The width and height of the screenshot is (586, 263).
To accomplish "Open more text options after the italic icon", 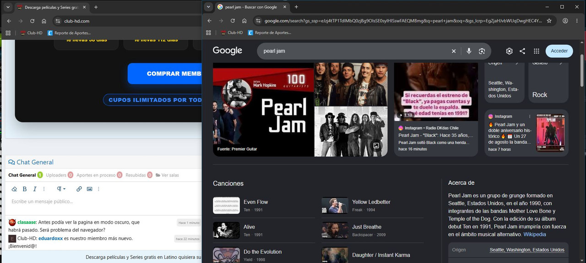I will 44,189.
